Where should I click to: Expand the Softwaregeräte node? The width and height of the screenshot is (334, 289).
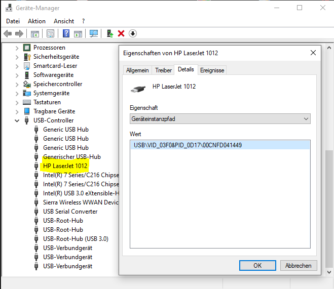(x=17, y=75)
